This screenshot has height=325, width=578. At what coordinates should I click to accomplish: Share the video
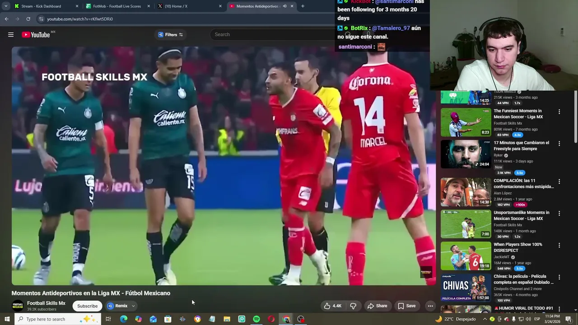click(x=377, y=306)
